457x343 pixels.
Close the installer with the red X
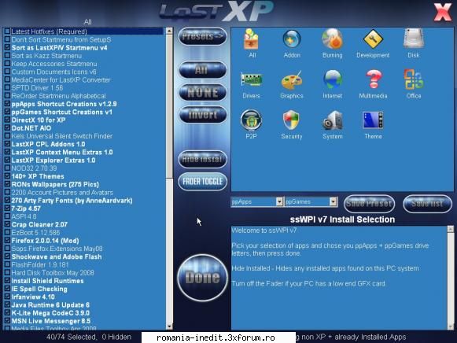442,12
